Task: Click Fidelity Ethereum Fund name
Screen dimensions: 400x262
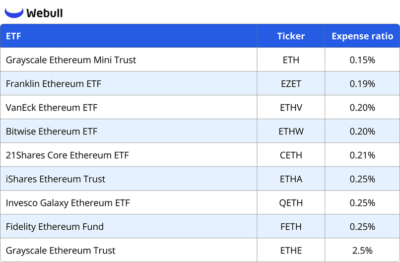Action: pyautogui.click(x=55, y=227)
